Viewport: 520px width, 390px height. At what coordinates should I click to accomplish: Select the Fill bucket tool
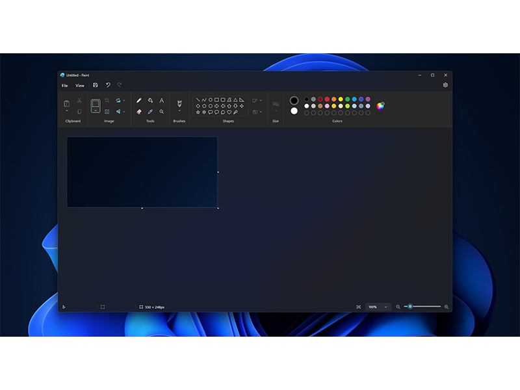pos(150,100)
